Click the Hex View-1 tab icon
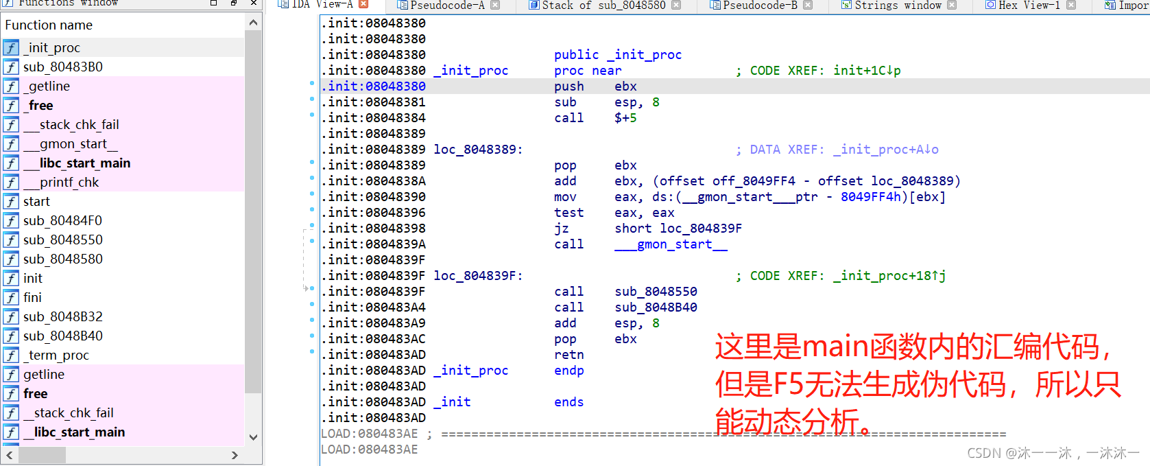The image size is (1150, 466). [x=990, y=5]
